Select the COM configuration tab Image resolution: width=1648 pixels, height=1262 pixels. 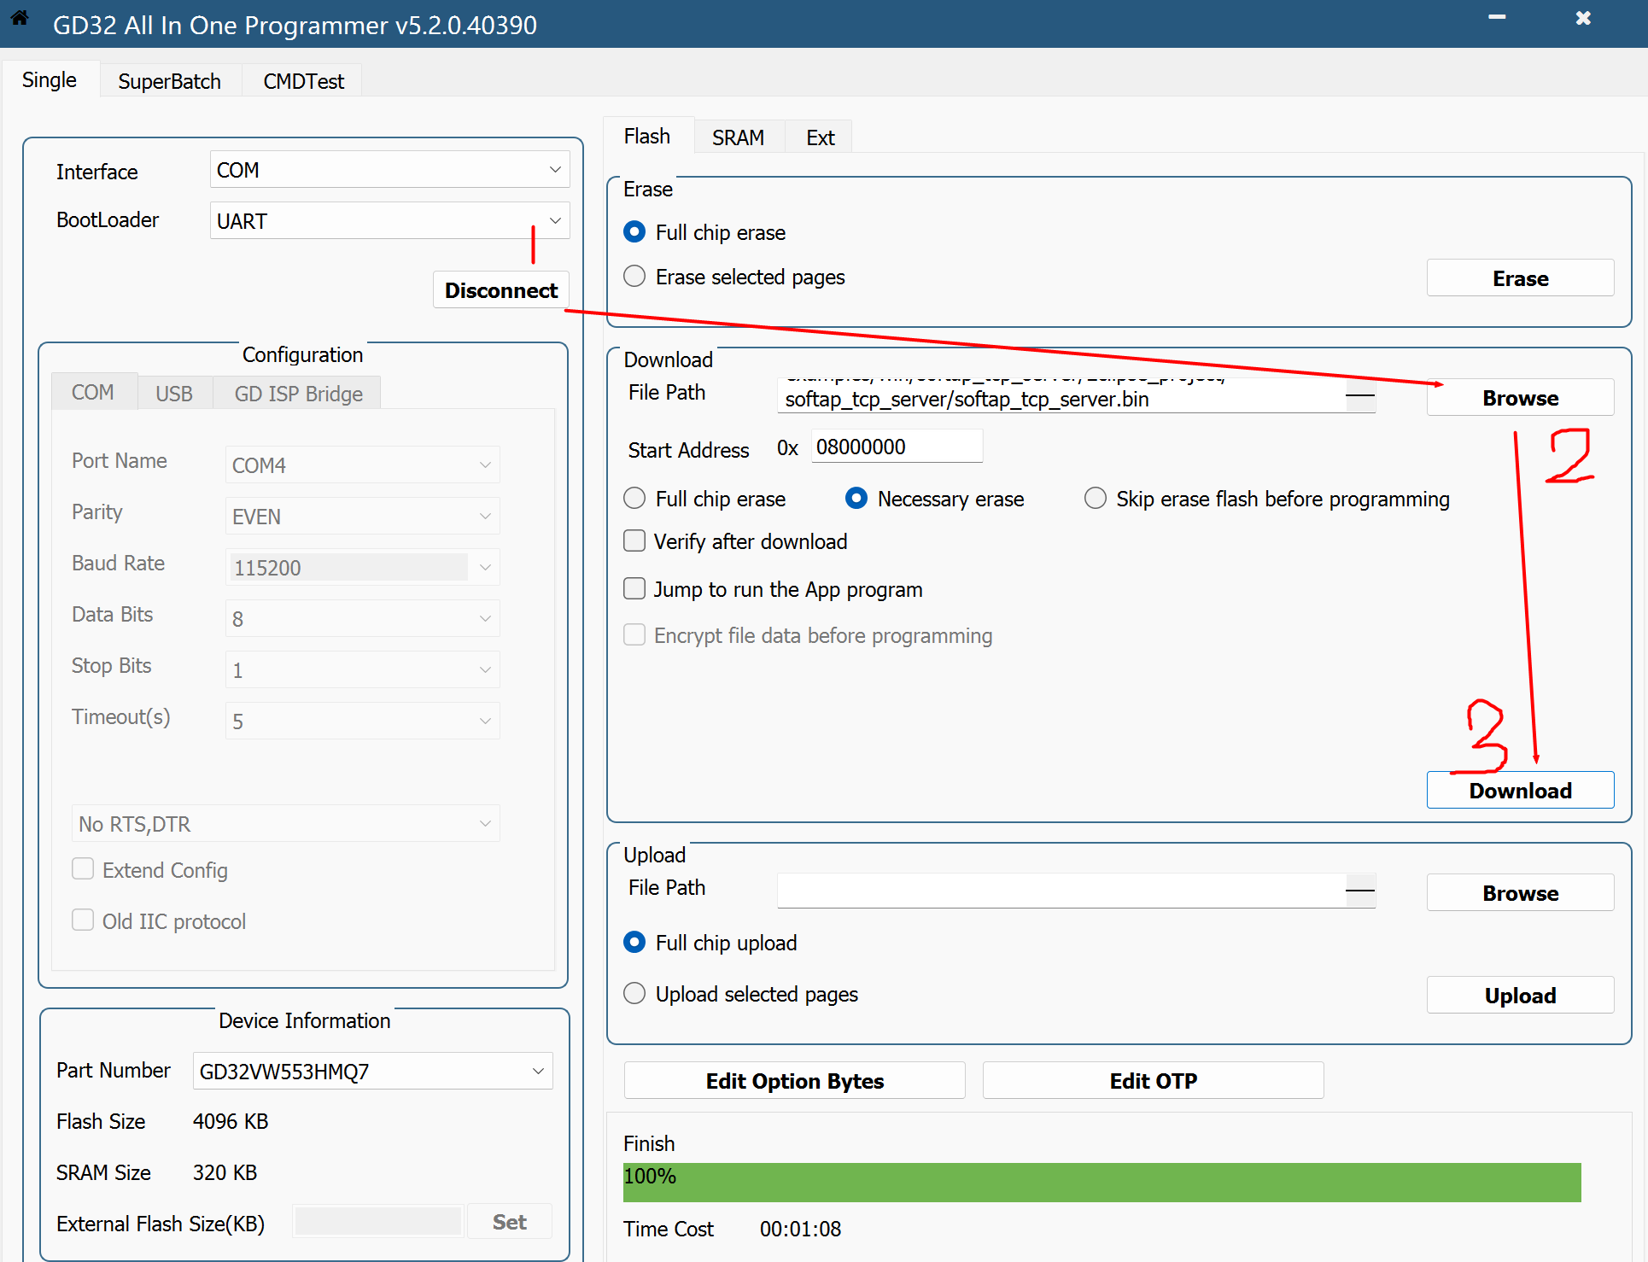(93, 392)
